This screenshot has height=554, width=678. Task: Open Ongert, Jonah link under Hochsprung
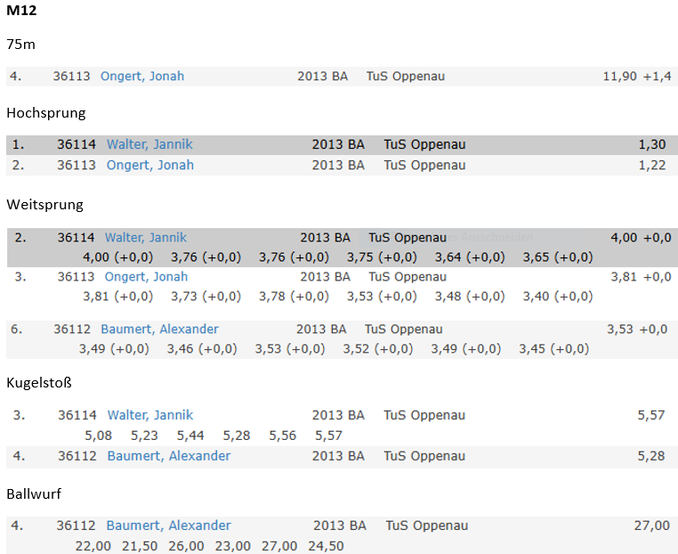pyautogui.click(x=150, y=165)
